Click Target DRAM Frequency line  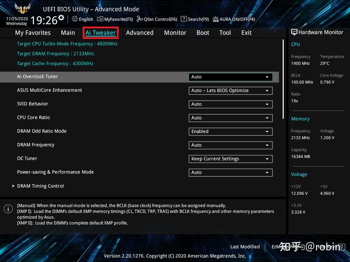55,54
